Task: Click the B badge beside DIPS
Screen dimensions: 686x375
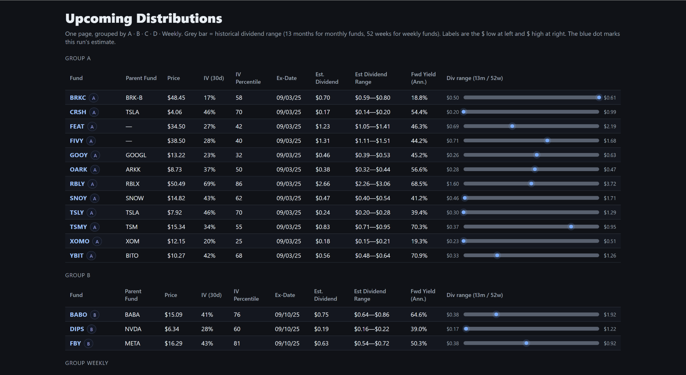Action: click(x=91, y=329)
